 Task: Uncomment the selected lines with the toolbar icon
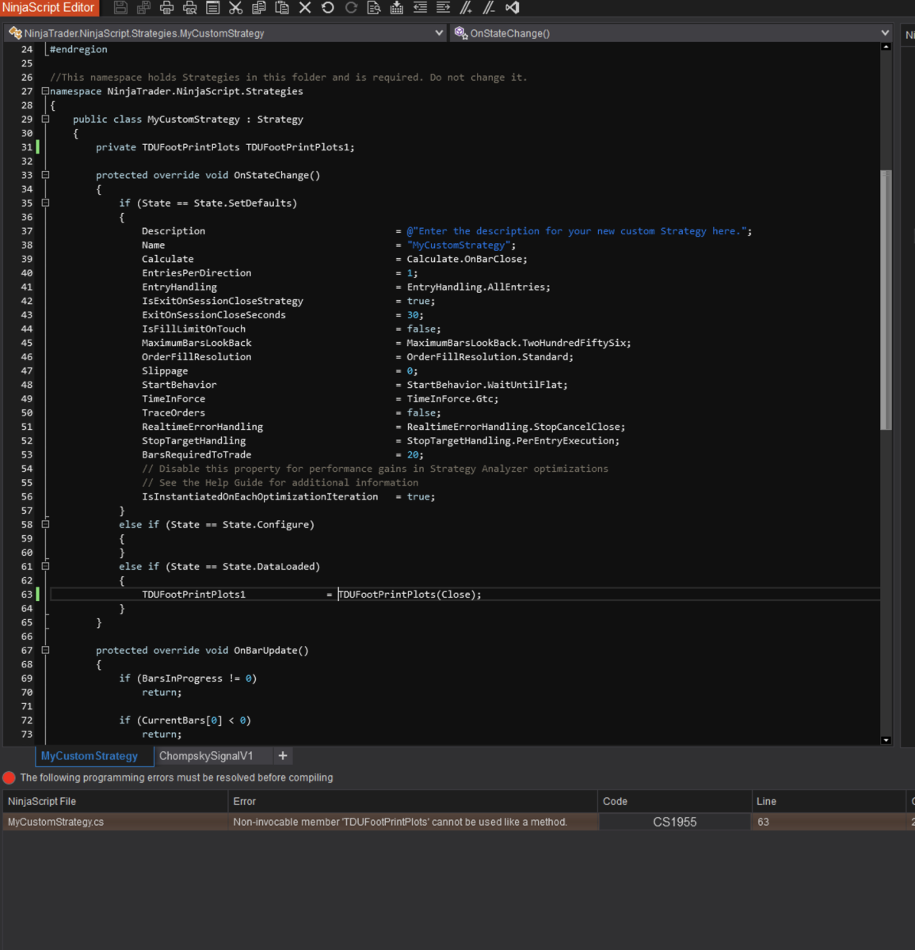click(489, 8)
